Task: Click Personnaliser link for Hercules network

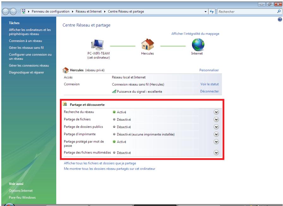Action: (209, 70)
